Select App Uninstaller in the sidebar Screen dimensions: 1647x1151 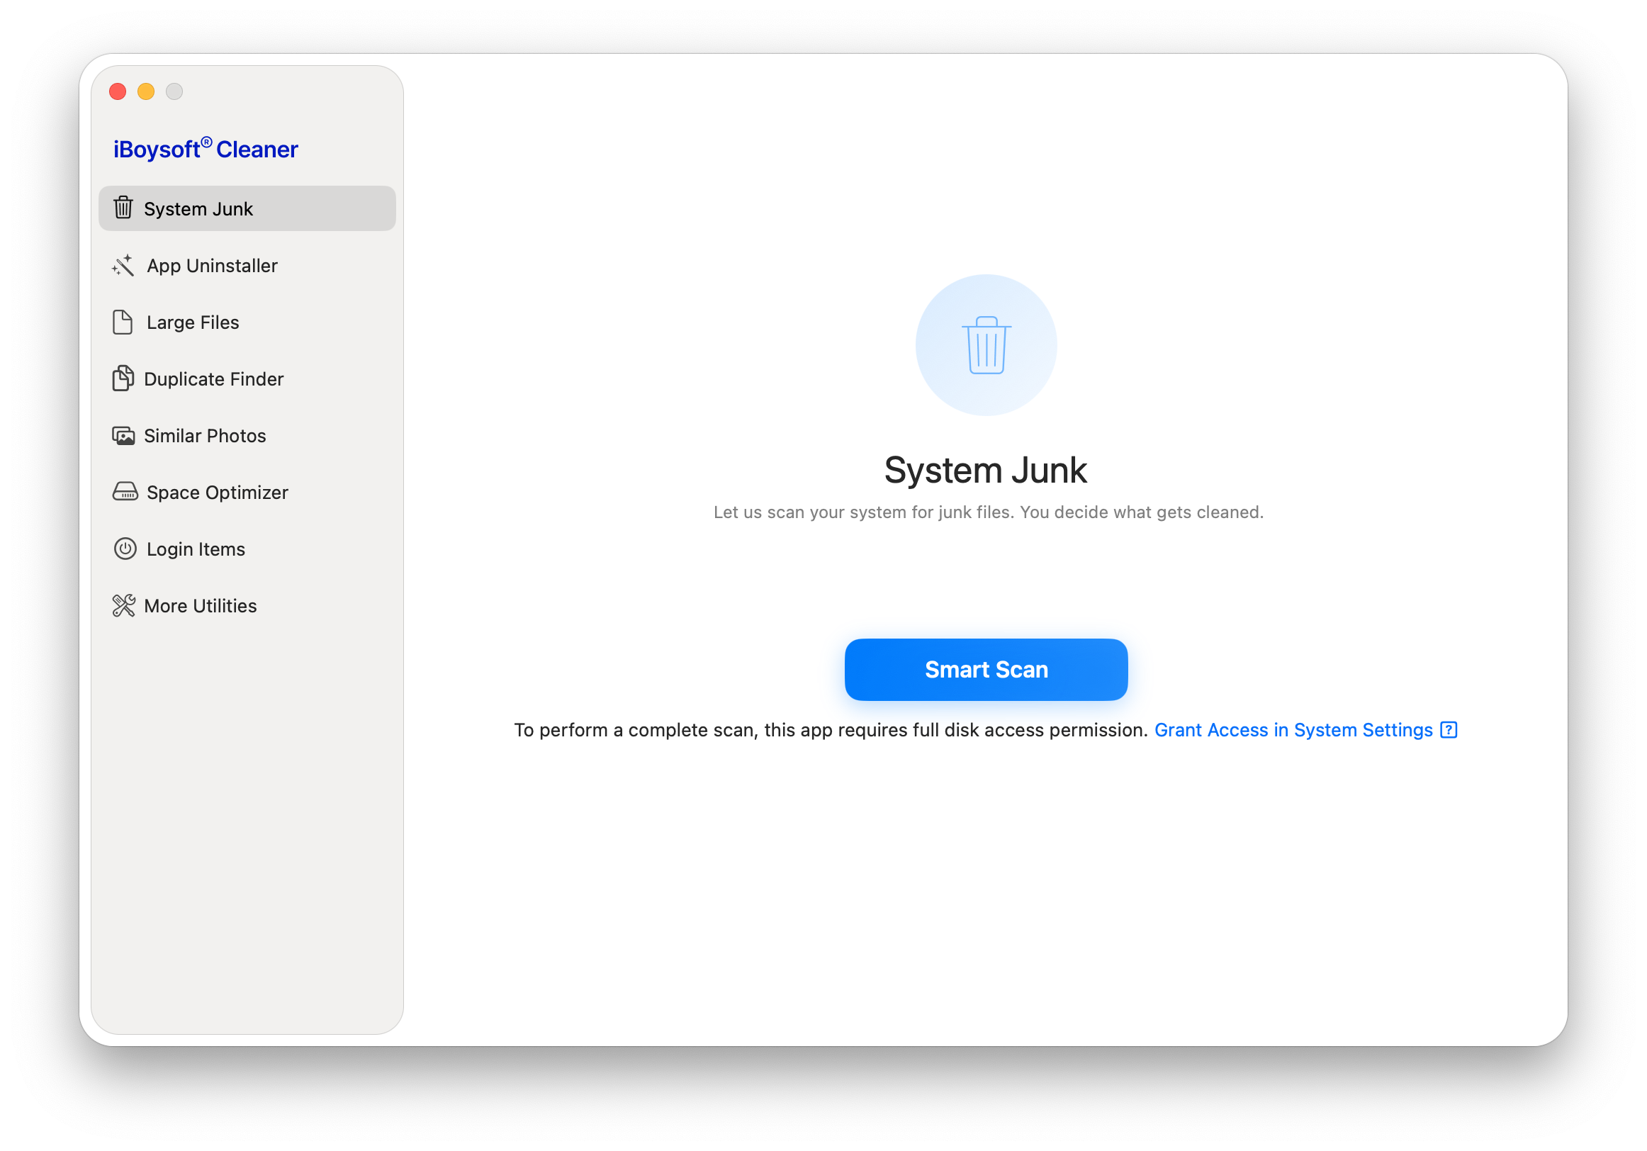click(212, 266)
